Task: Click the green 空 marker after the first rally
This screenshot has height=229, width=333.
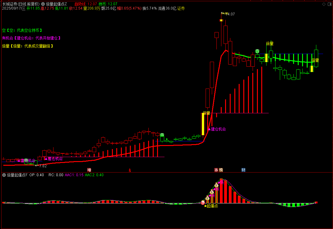Action: [x=162, y=135]
